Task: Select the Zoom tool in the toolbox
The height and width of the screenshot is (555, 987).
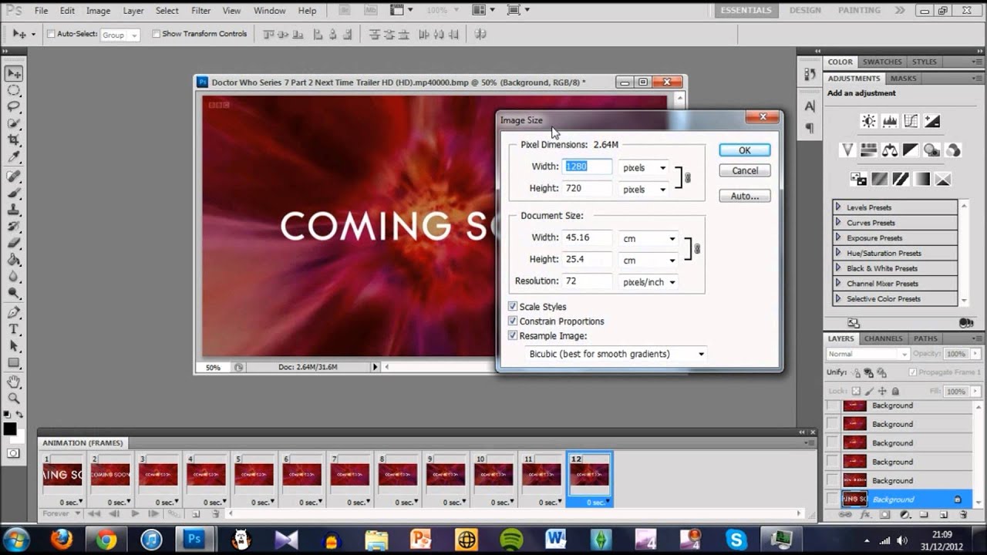Action: (14, 399)
